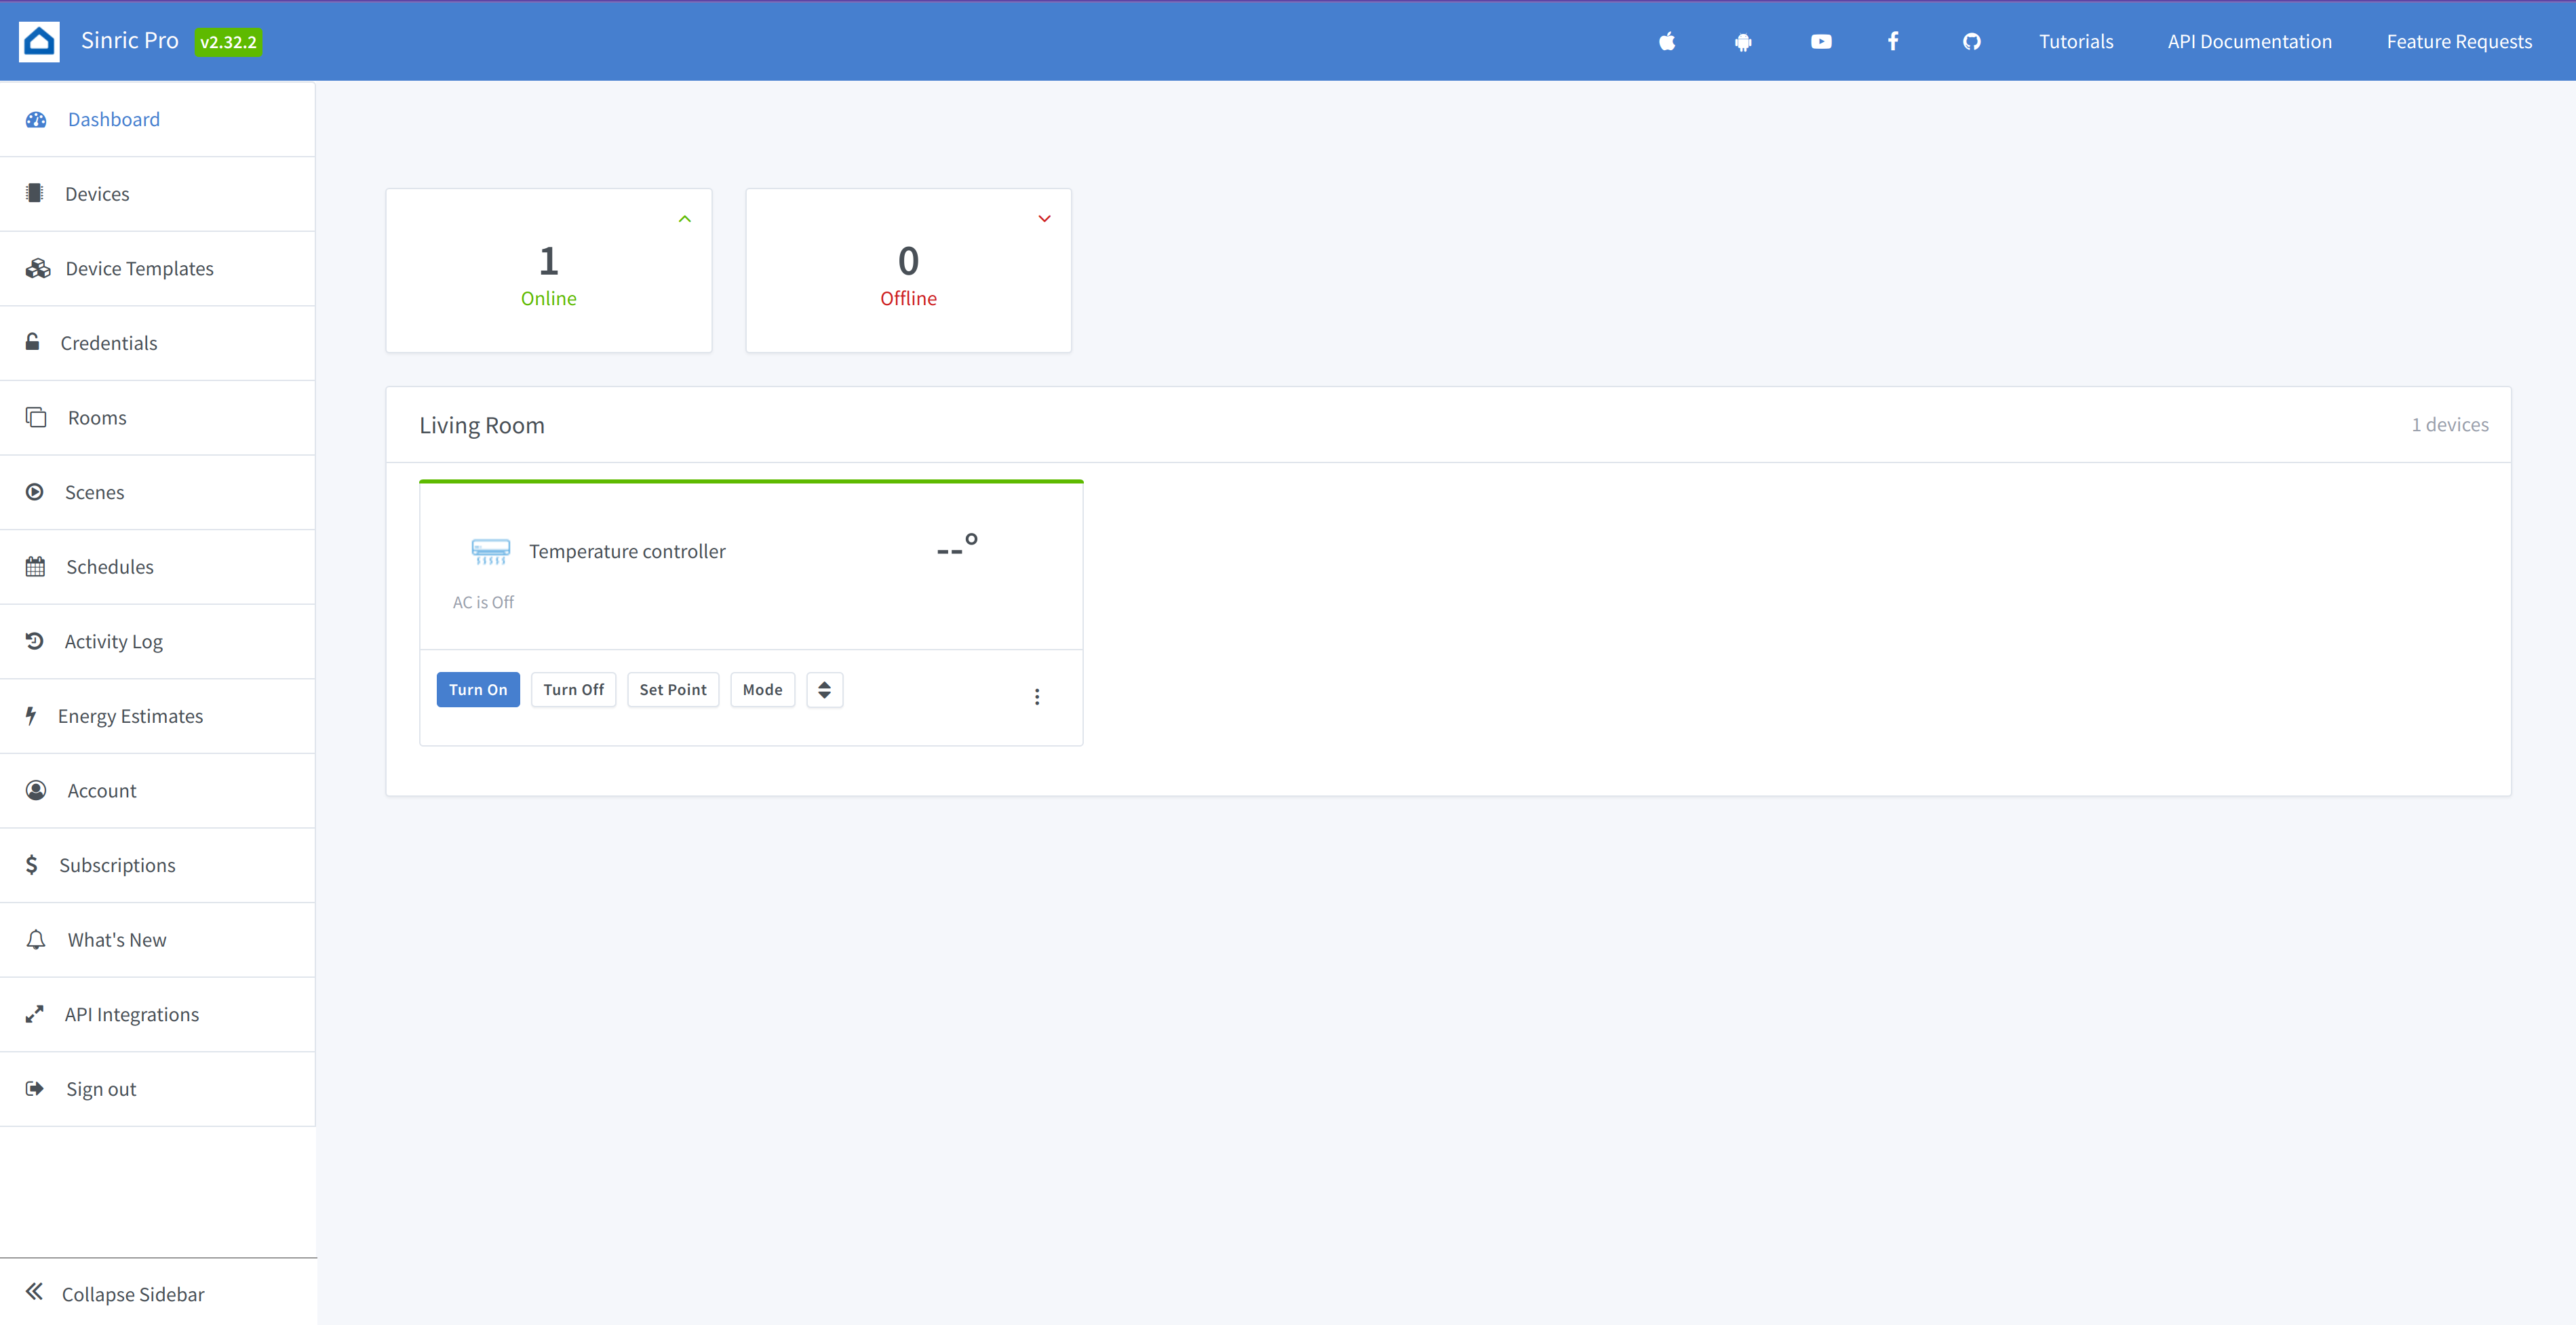Turn Off the Temperature controller

[574, 690]
